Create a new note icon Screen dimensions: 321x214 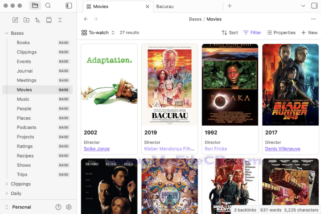(15, 20)
